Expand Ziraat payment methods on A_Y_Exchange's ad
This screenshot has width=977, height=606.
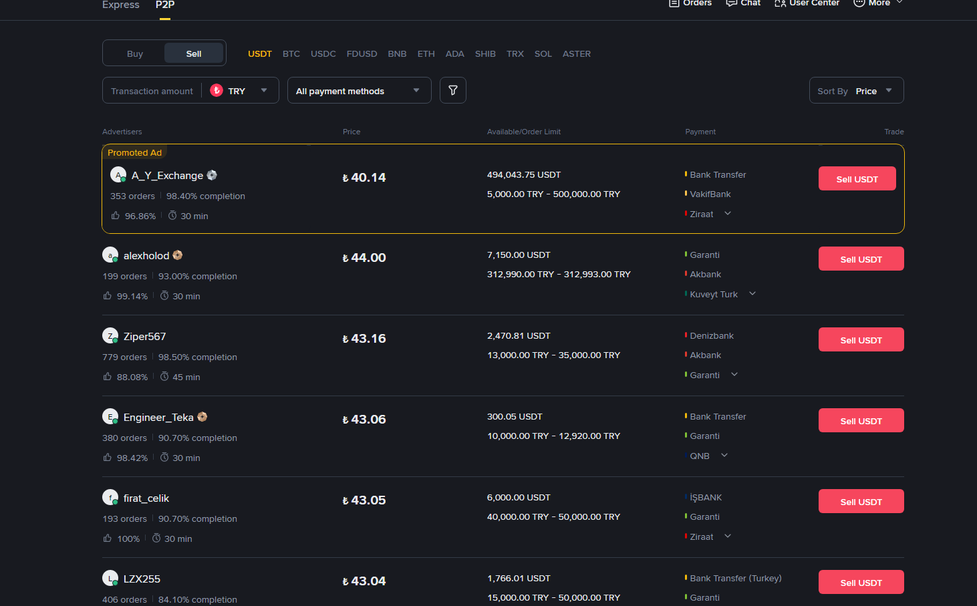(x=728, y=214)
